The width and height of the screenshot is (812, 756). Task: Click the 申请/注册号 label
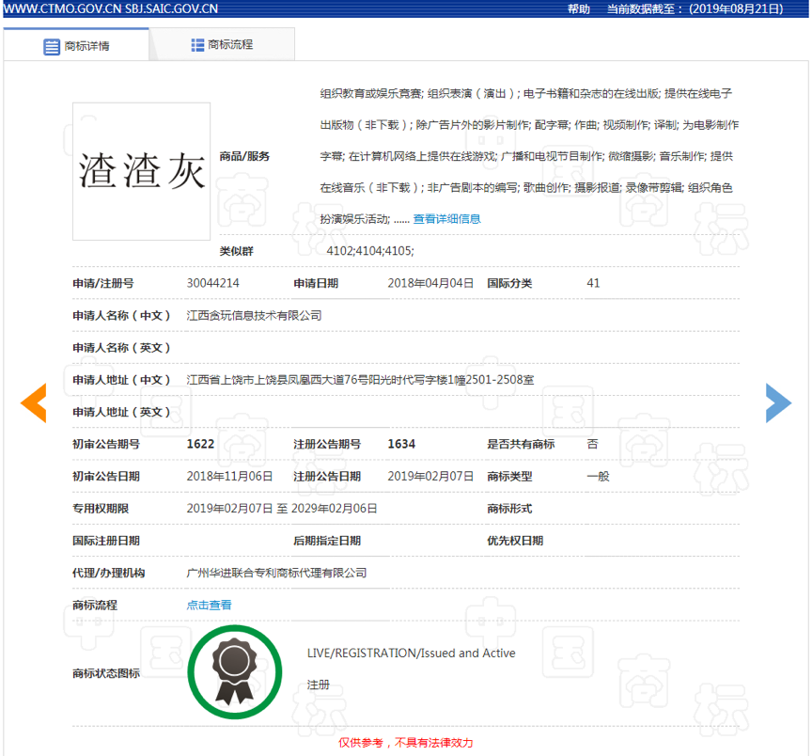(103, 283)
